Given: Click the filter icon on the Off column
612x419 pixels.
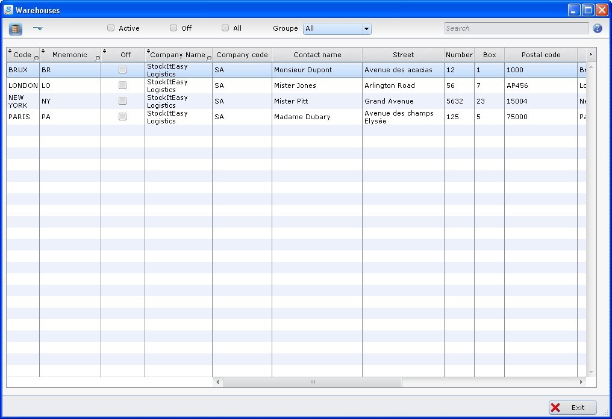Looking at the screenshot, I should tap(140, 57).
